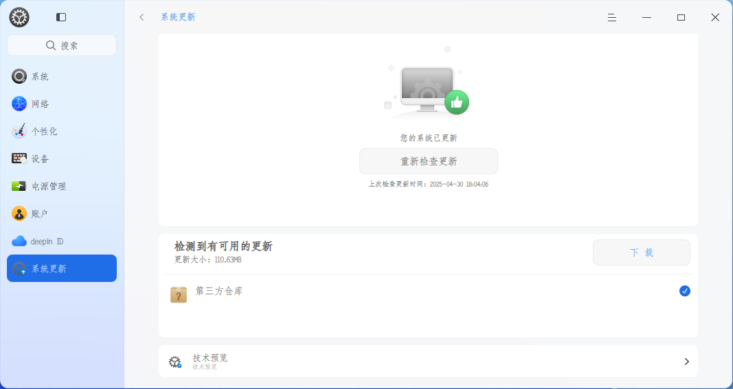Click the 设备 keyboard icon
The height and width of the screenshot is (389, 733).
click(19, 158)
